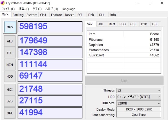Image resolution: width=168 pixels, height=120 pixels.
Task: Click total Mark score 598195
Action: (x=50, y=27)
